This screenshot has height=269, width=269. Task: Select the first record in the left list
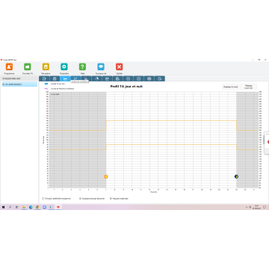point(19,78)
